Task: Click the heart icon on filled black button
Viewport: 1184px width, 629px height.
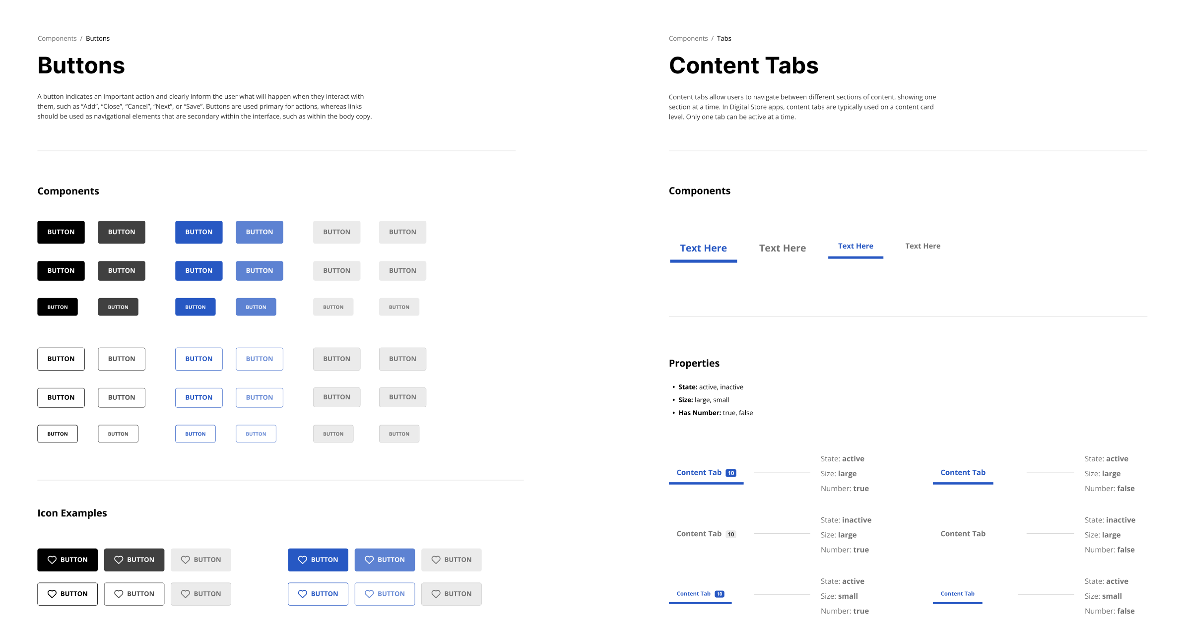Action: pyautogui.click(x=52, y=560)
